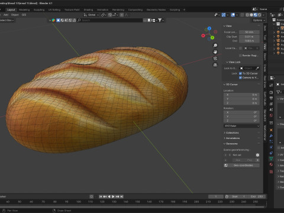Toggle snapping magnet in header

pyautogui.click(x=110, y=15)
